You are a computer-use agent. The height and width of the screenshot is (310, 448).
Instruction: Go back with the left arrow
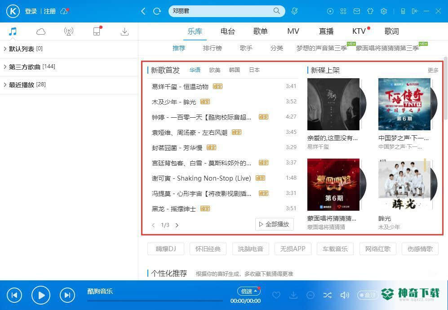[x=143, y=11]
